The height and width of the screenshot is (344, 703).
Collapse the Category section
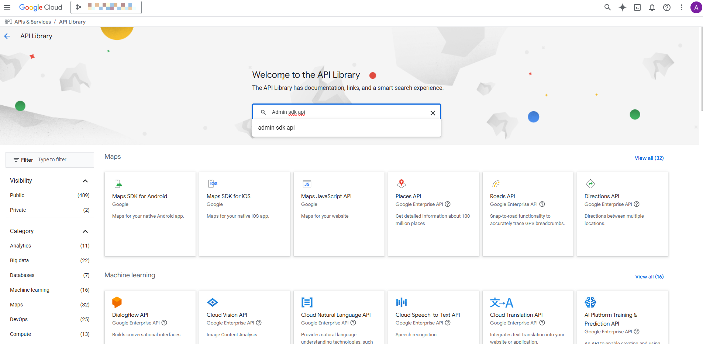(85, 231)
